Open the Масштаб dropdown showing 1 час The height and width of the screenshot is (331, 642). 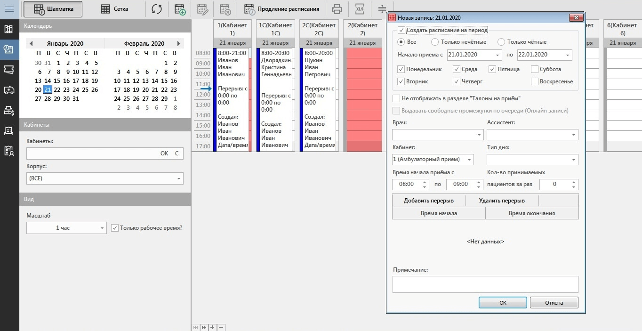coord(103,228)
